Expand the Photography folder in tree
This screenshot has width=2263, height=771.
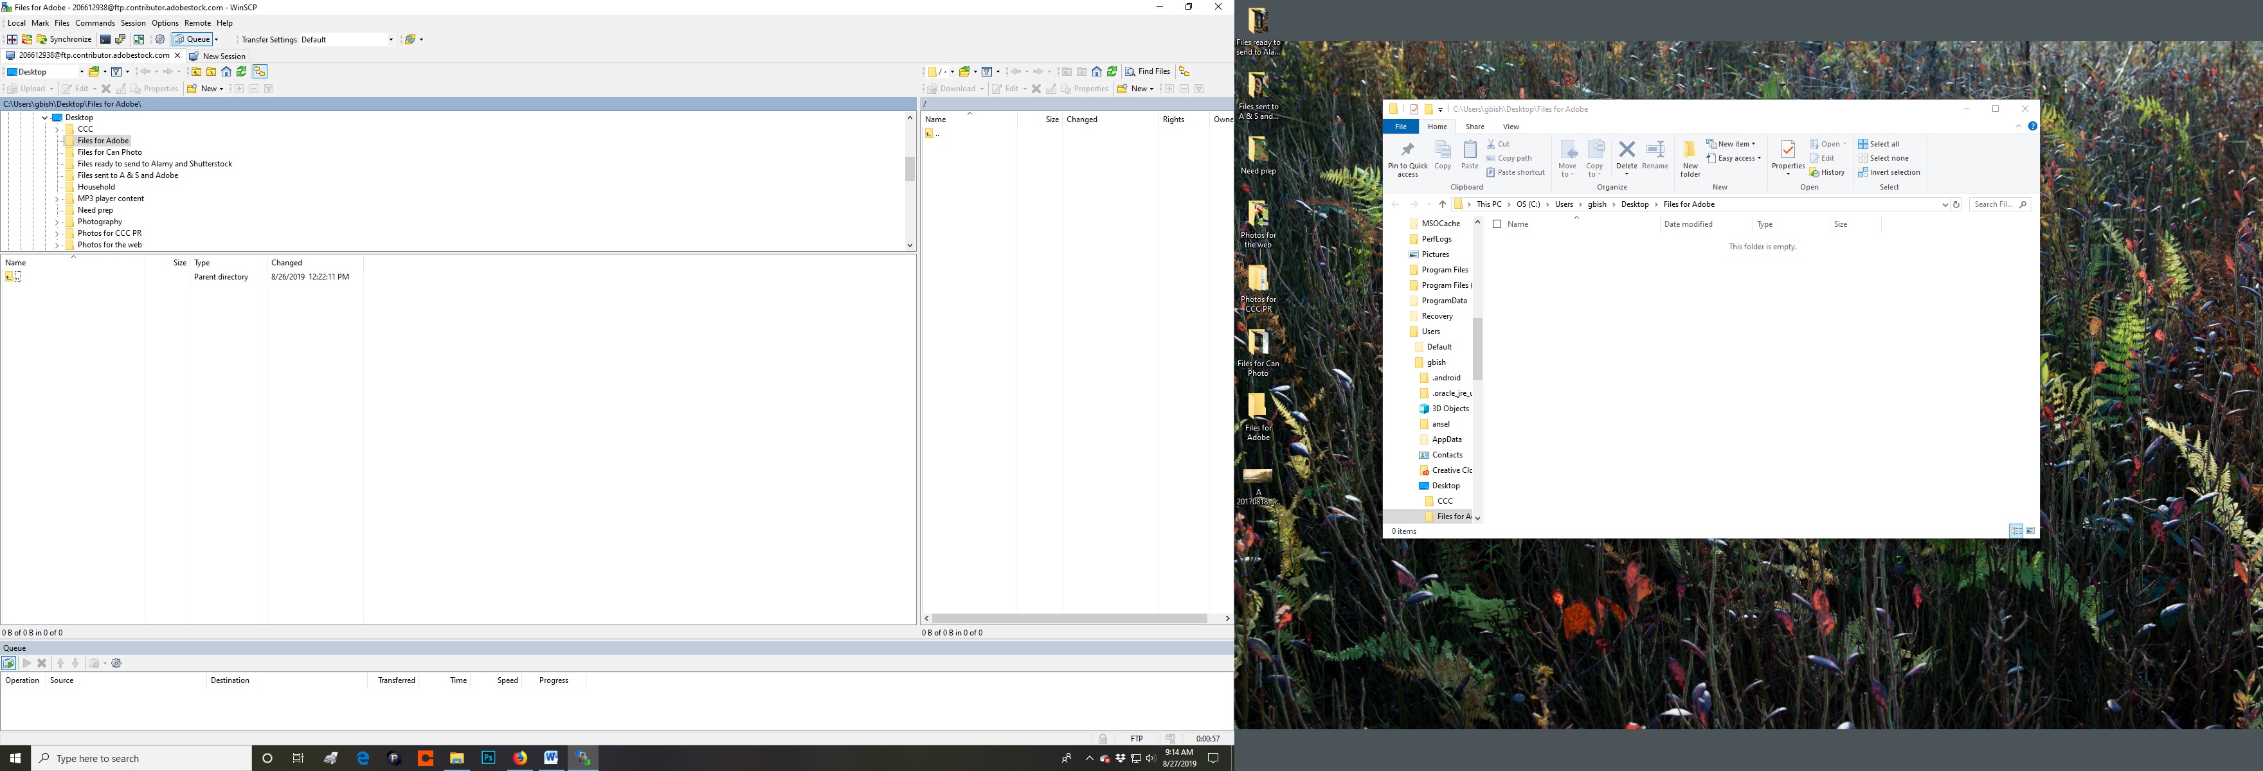coord(57,222)
